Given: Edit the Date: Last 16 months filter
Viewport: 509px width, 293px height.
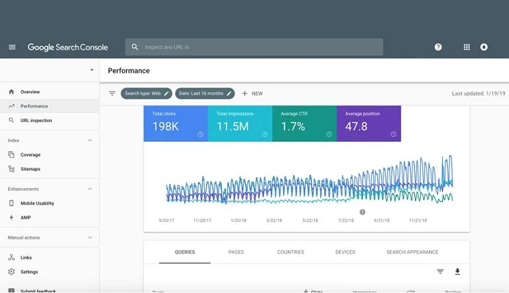Looking at the screenshot, I should (205, 93).
